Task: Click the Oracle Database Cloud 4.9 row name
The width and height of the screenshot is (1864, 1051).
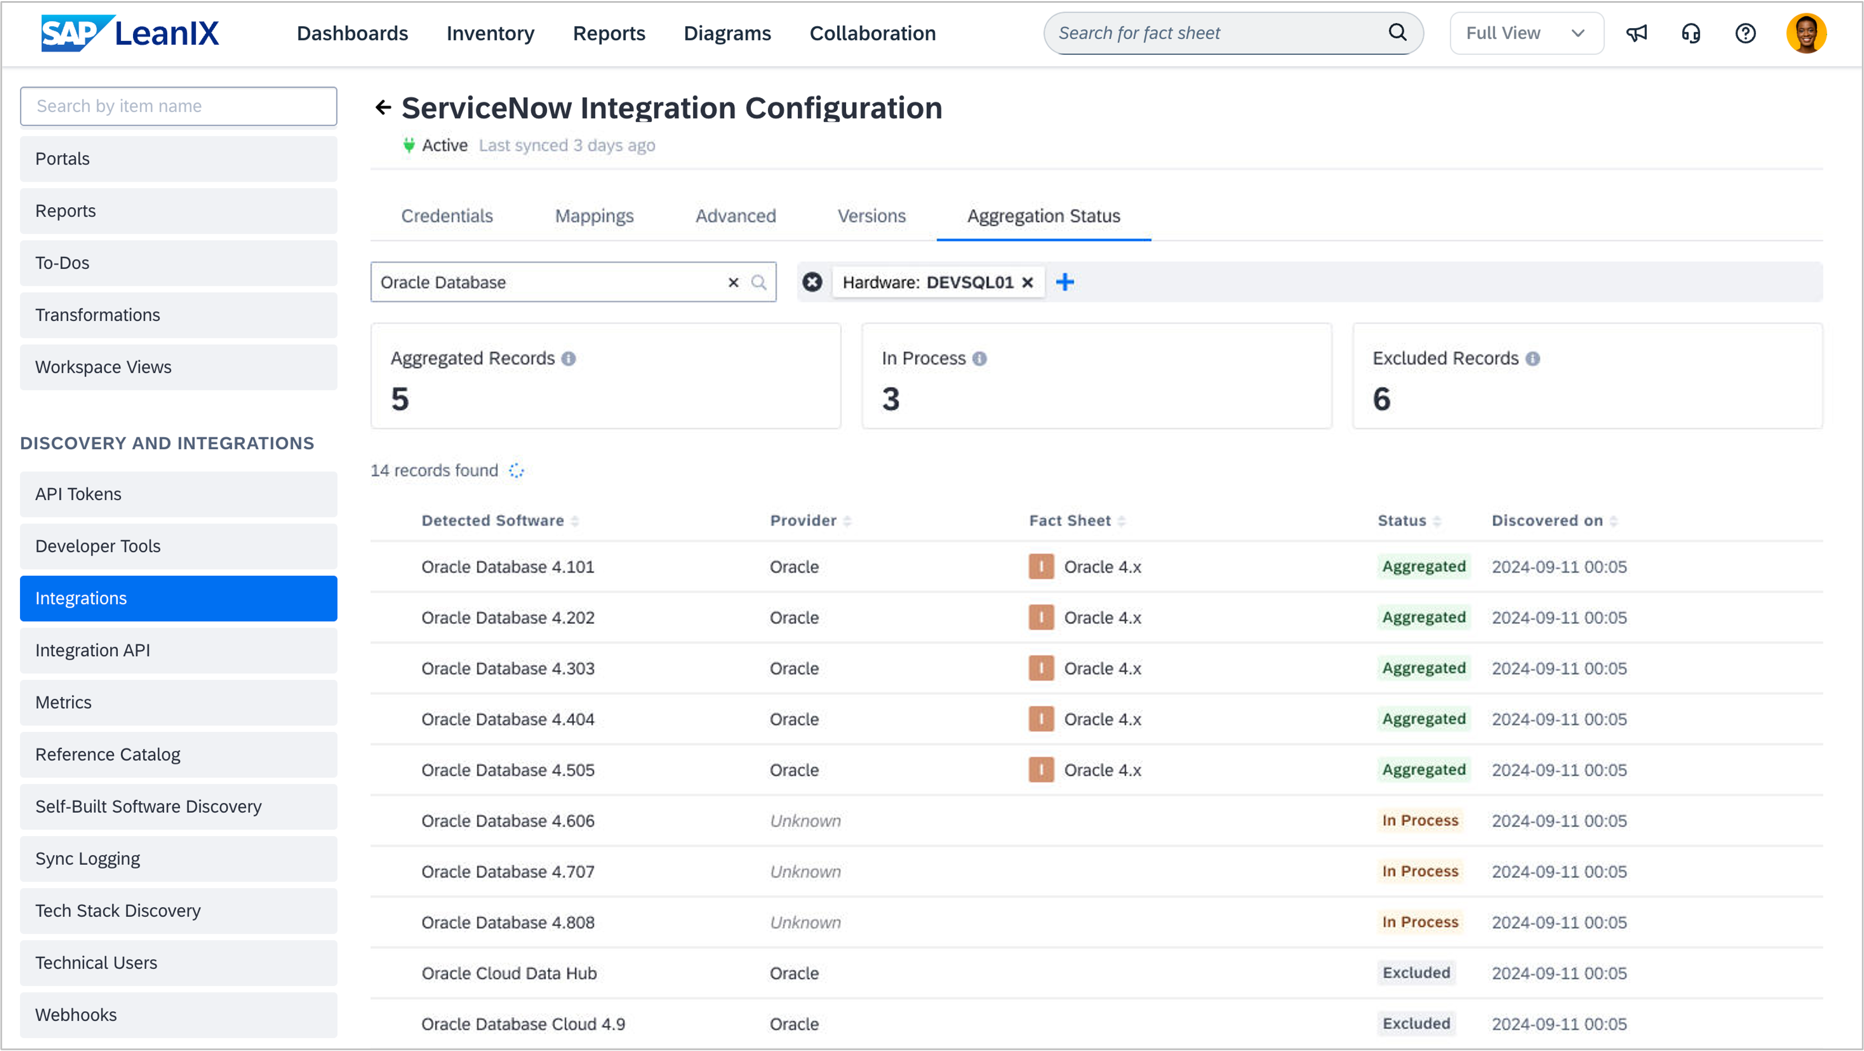Action: 523,1024
